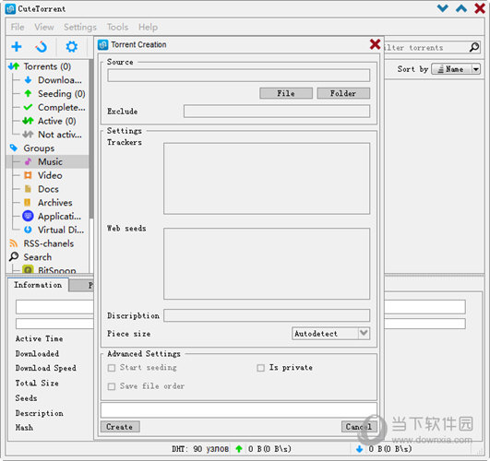Viewport: 490px width, 461px height.
Task: Toggle the Save file order checkbox
Action: (112, 386)
